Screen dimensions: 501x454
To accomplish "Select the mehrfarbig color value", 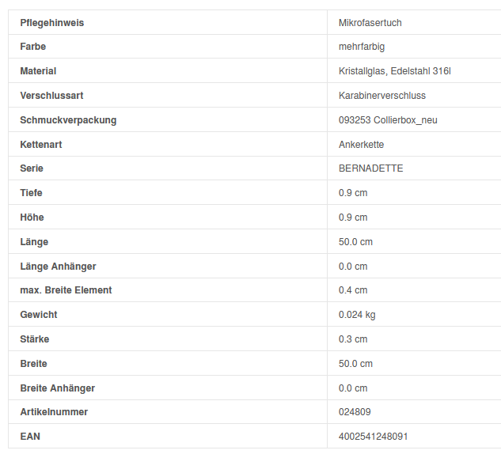I will pyautogui.click(x=361, y=47).
